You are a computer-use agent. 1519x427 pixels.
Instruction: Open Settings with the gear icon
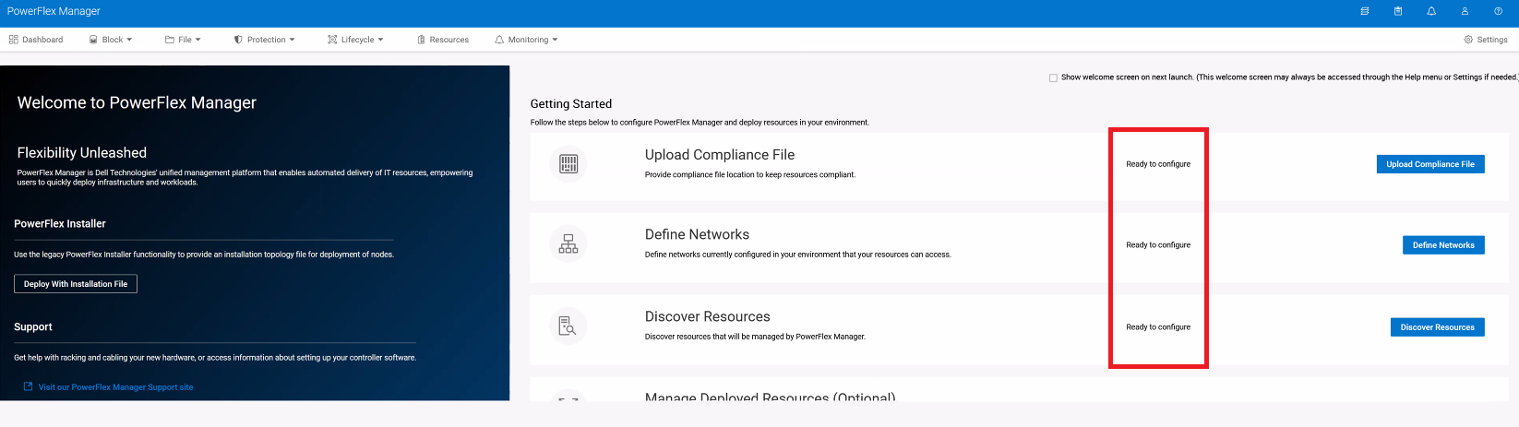tap(1486, 40)
